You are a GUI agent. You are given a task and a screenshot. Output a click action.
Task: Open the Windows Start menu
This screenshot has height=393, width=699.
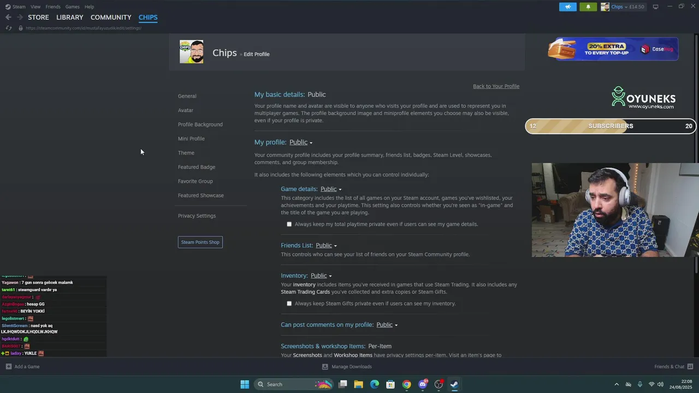coord(245,384)
